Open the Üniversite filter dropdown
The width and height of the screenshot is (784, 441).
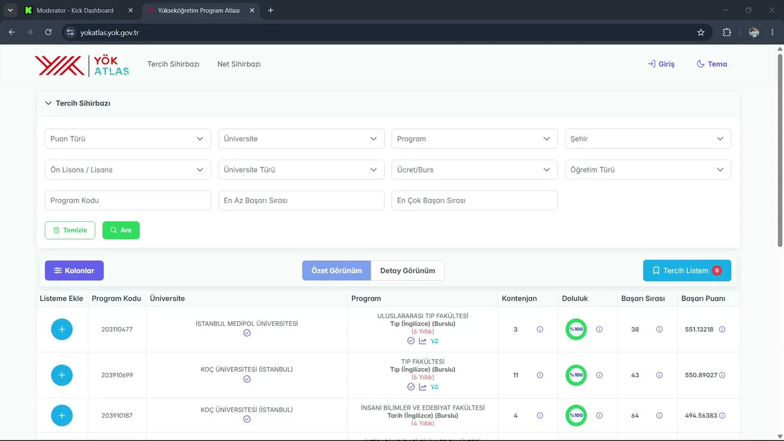(301, 139)
